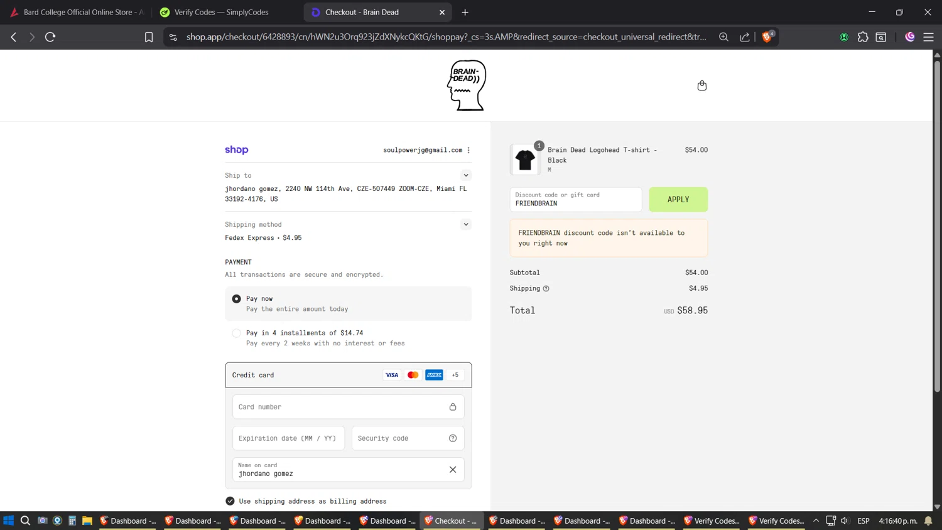Screen dimensions: 942x530
Task: Click the Brain Dead logo
Action: [x=467, y=85]
